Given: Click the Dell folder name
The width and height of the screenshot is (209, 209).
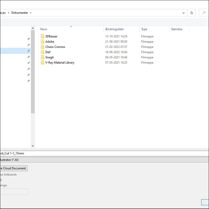Looking at the screenshot, I should (x=48, y=52).
